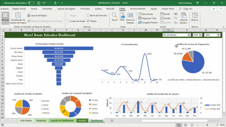The width and height of the screenshot is (226, 127).
Task: Click the Save icon in title bar
Action: click(38, 3)
